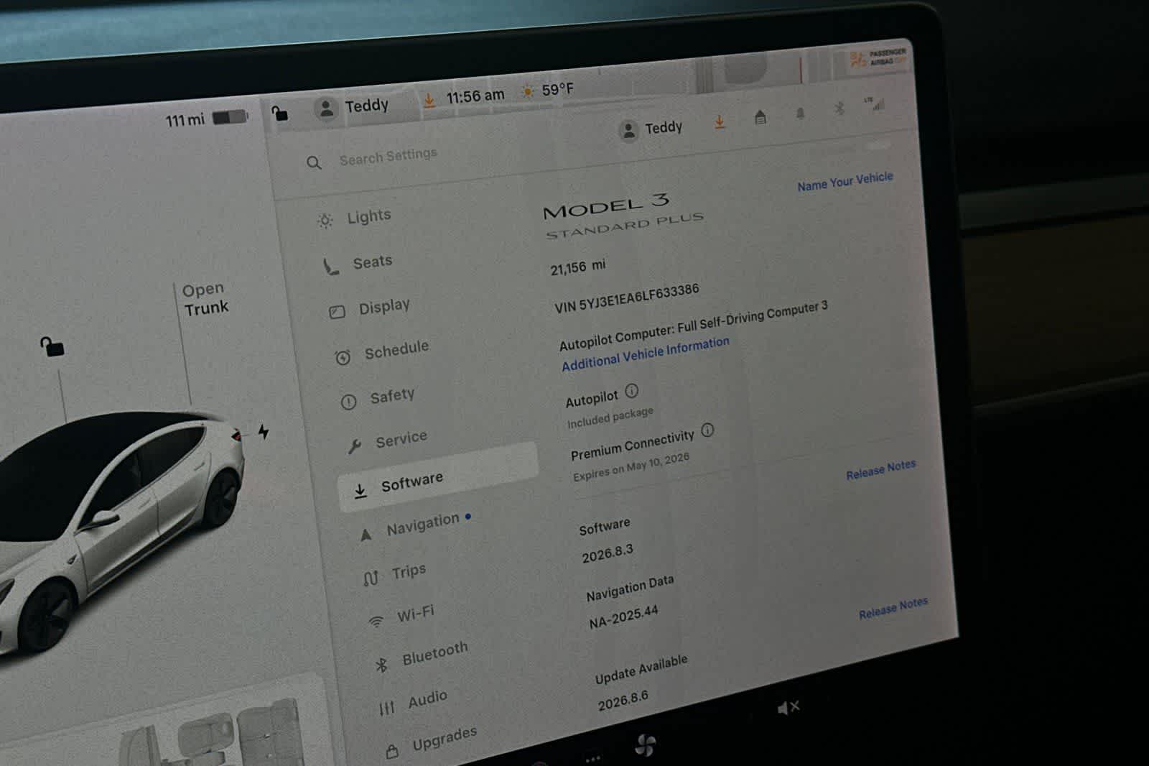Image resolution: width=1149 pixels, height=766 pixels.
Task: Select the Software menu item
Action: click(x=438, y=477)
